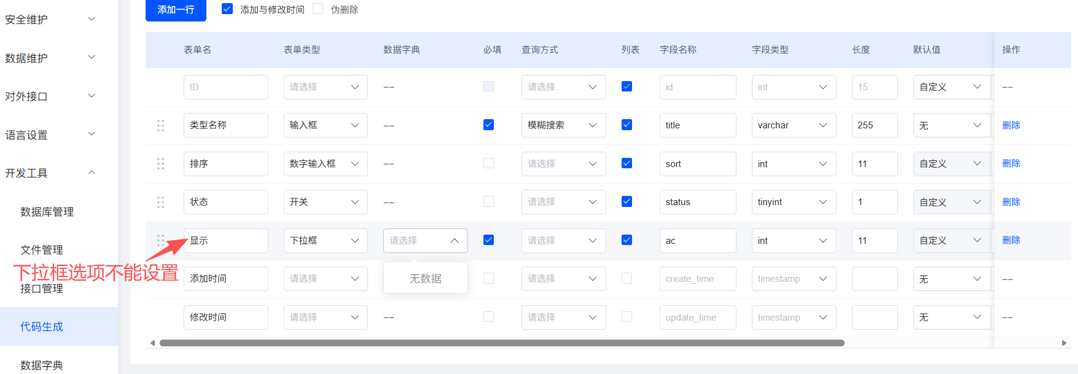Select 数据字典 sidebar menu item

click(42, 365)
